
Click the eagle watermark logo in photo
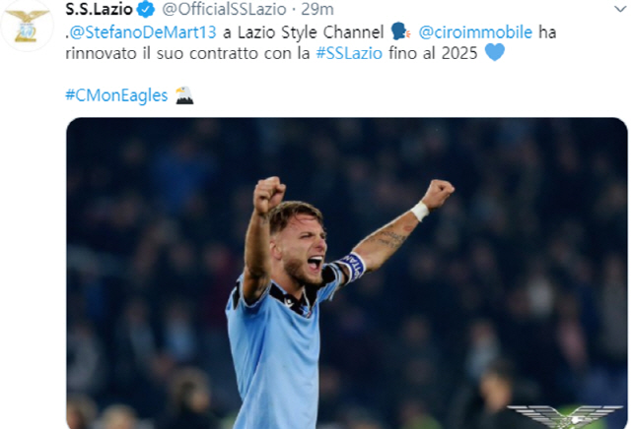pos(565,416)
